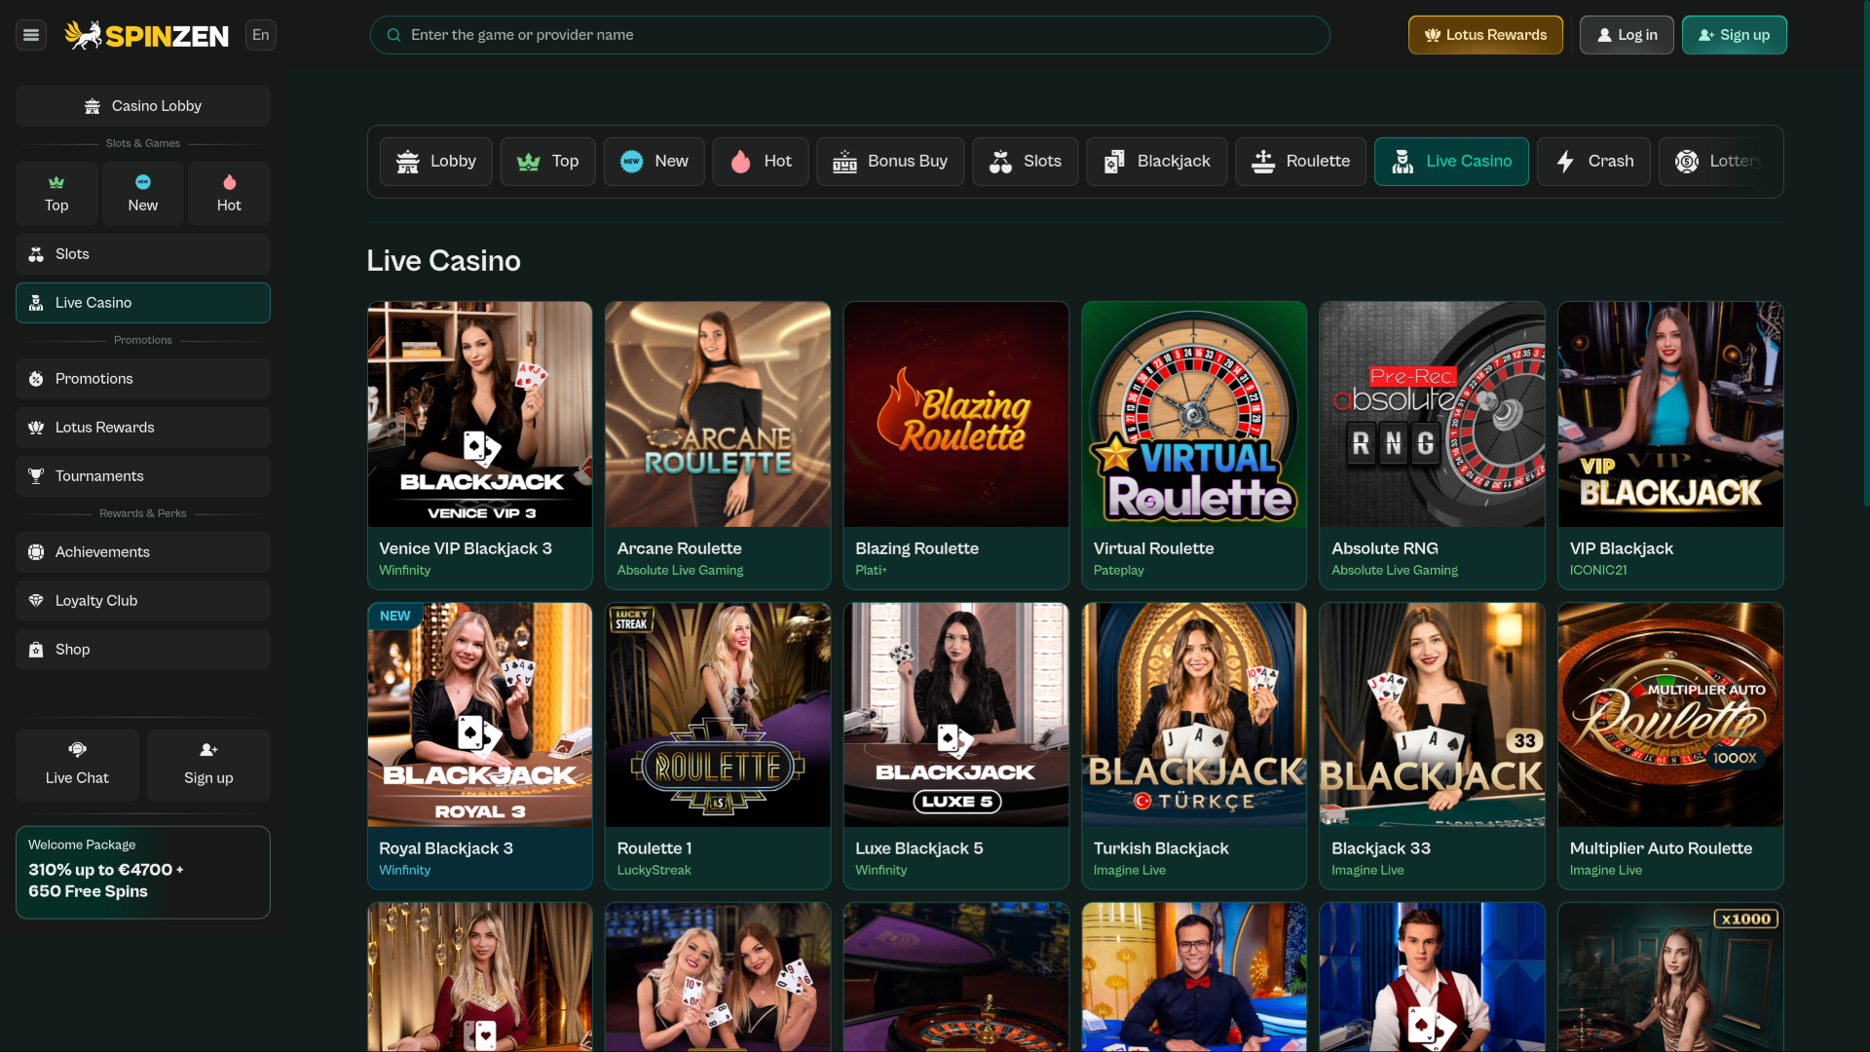Open Loyalty Club in the sidebar

(x=143, y=601)
